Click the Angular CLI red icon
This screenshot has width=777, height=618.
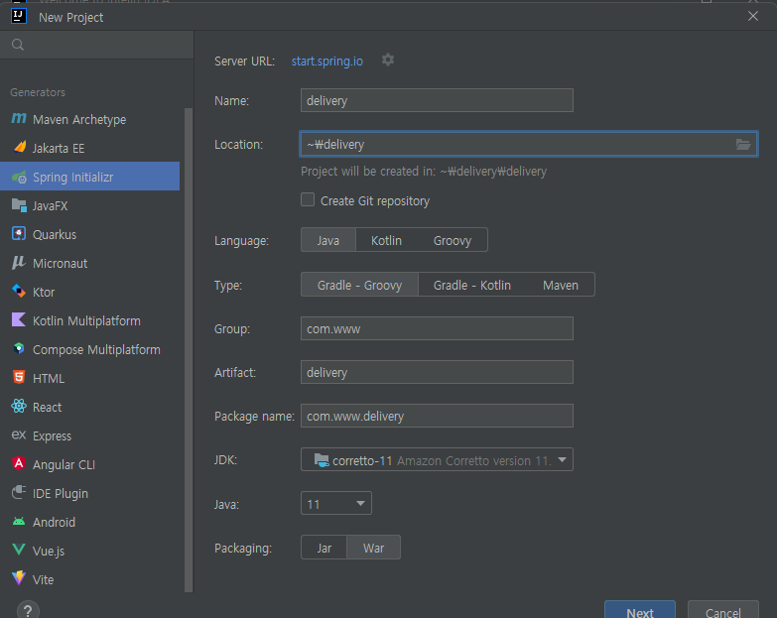coord(19,463)
